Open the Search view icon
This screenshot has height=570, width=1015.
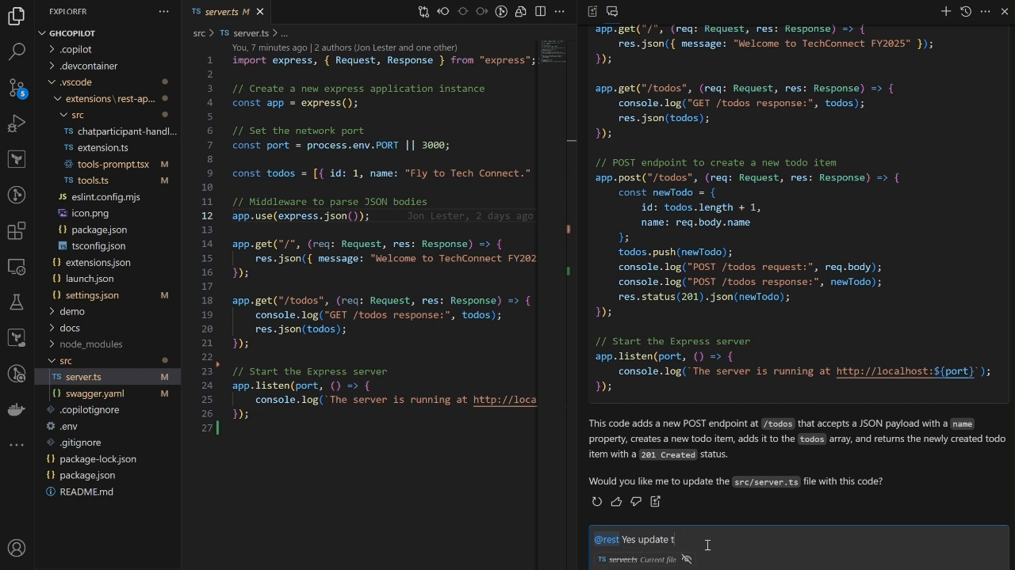coord(17,51)
